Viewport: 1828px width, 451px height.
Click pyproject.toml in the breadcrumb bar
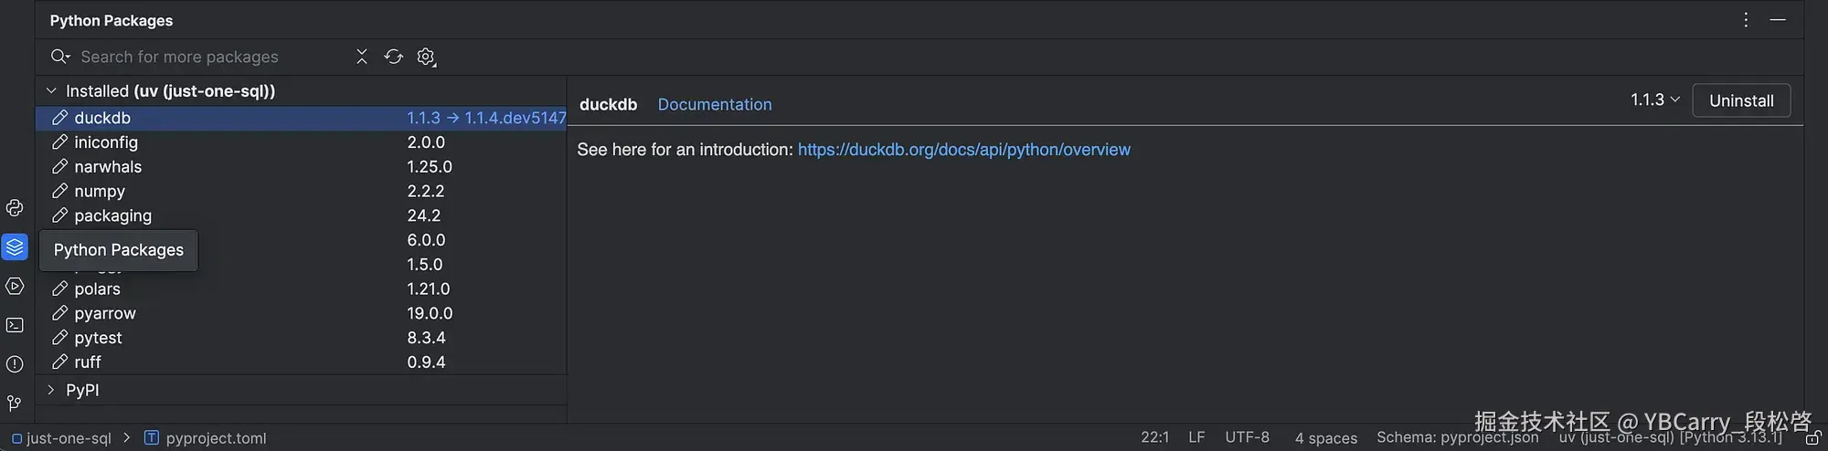pyautogui.click(x=216, y=438)
